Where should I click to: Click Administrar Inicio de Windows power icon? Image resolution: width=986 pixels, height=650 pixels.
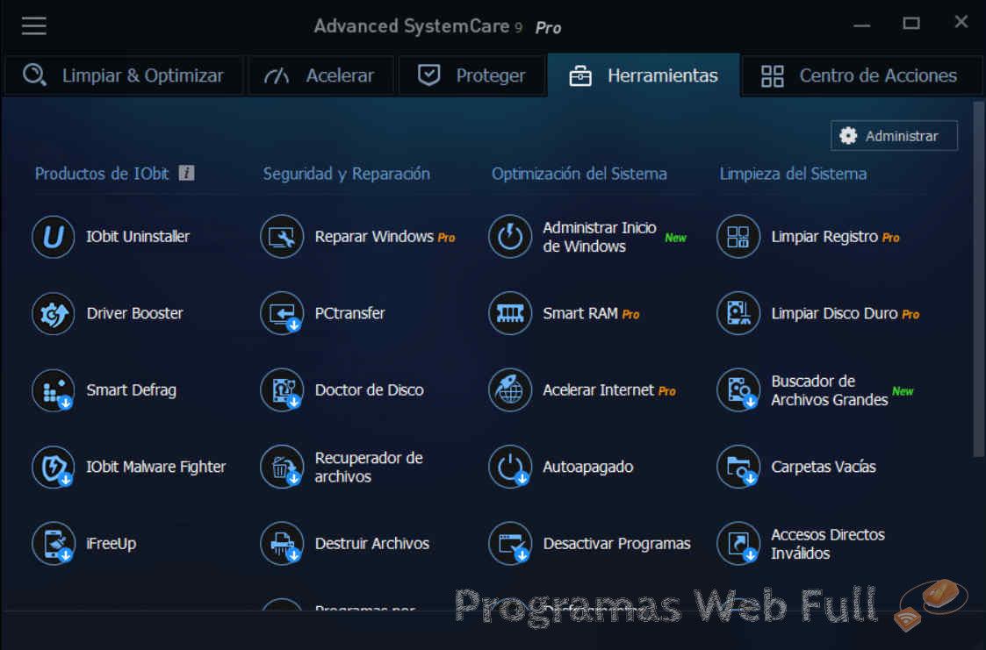coord(510,237)
